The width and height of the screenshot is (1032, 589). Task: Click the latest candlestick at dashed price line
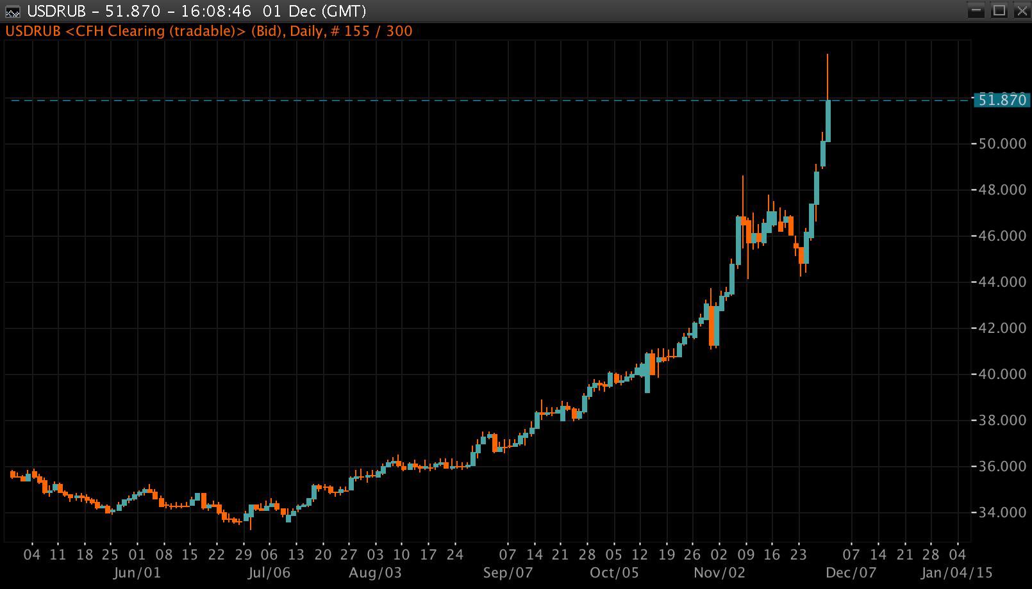(x=828, y=120)
